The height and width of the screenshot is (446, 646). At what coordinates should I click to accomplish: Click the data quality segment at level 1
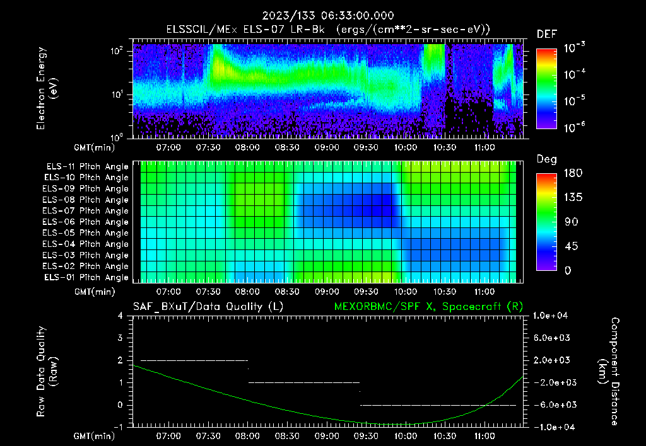pos(304,382)
